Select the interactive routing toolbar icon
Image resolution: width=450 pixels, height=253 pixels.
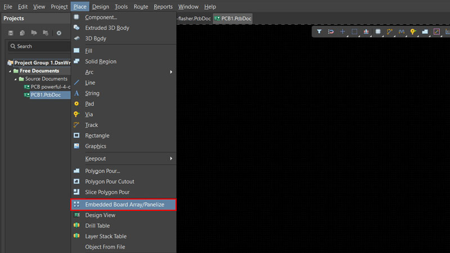click(x=390, y=32)
